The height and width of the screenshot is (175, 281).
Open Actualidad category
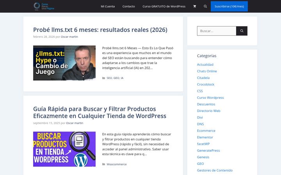(x=205, y=65)
